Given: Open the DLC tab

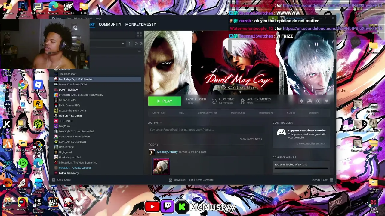Looking at the screenshot, I should click(x=182, y=113).
